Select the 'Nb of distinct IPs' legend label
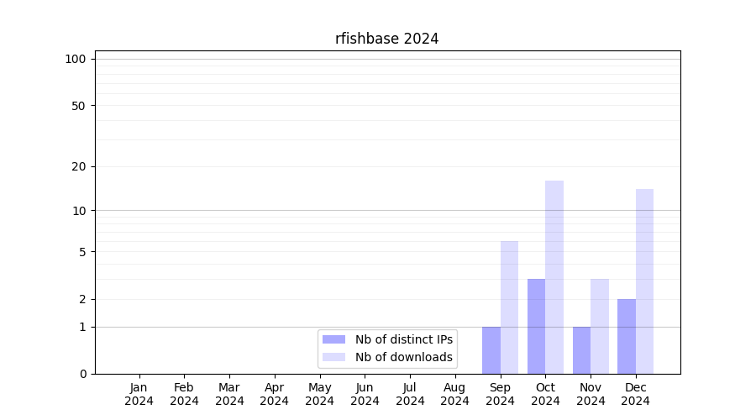 coord(403,339)
